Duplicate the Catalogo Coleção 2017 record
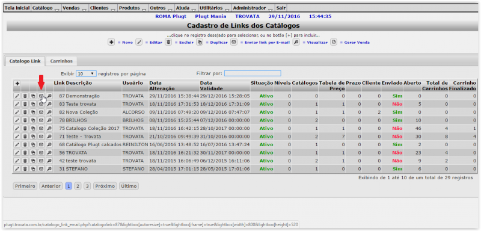 click(33, 128)
